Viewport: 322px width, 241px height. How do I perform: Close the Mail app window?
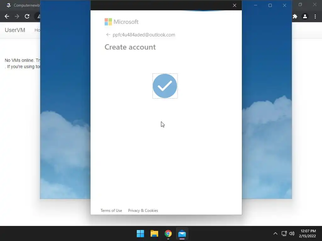click(284, 5)
